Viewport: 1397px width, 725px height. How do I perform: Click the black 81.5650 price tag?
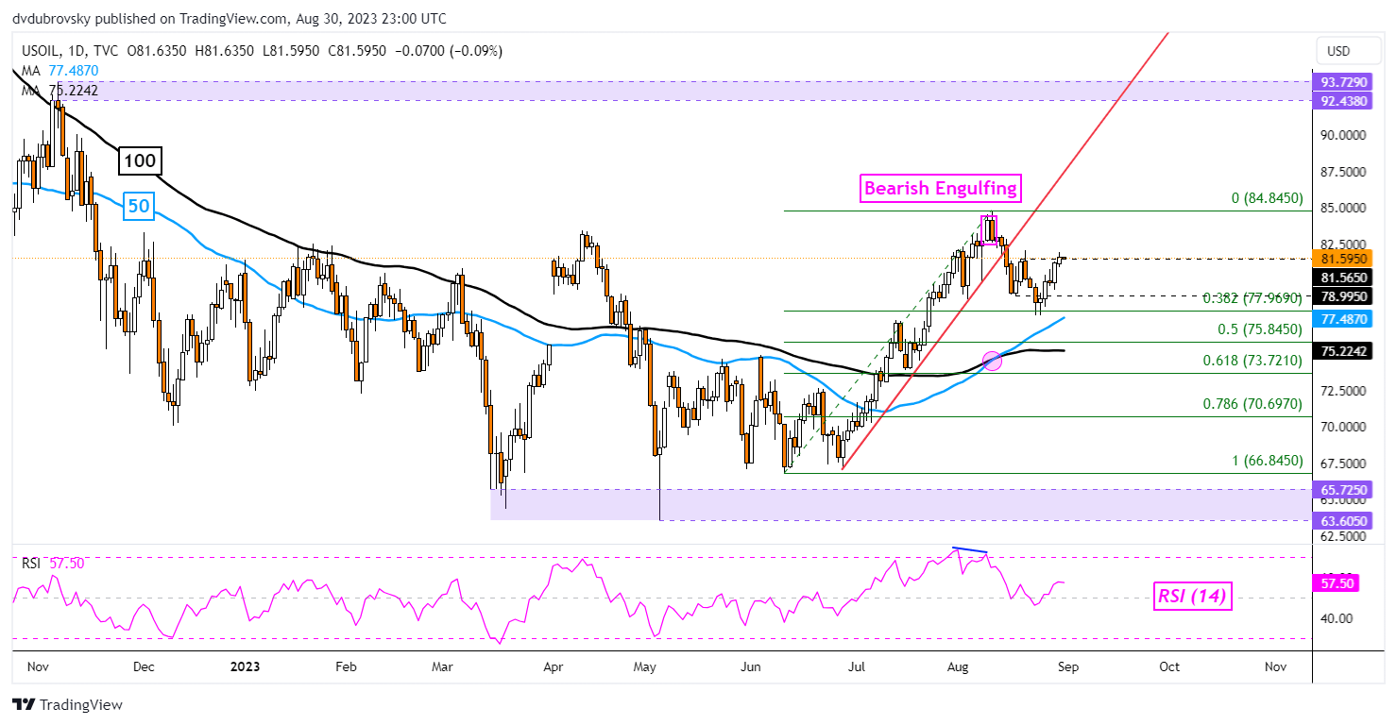tap(1341, 278)
